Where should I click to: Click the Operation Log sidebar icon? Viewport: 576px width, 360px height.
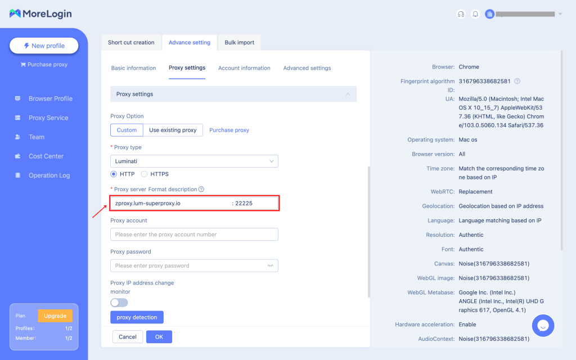(17, 175)
